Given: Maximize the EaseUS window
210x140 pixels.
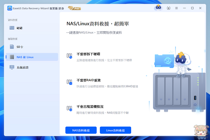Looking at the screenshot, I should pyautogui.click(x=192, y=8).
